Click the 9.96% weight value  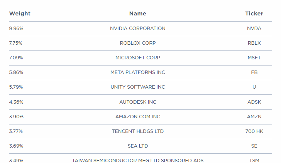[16, 29]
